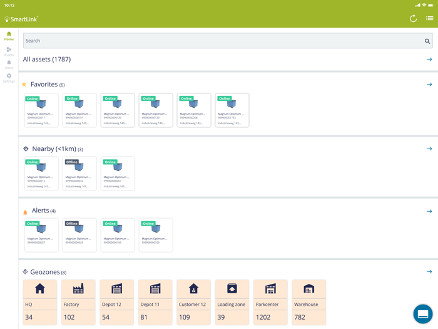The height and width of the screenshot is (329, 438).
Task: Open the chat bubble button
Action: coord(422,313)
